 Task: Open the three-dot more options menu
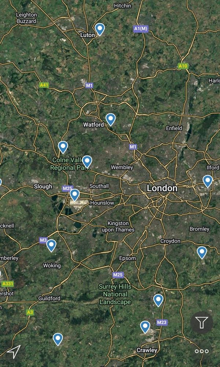pos(202,351)
